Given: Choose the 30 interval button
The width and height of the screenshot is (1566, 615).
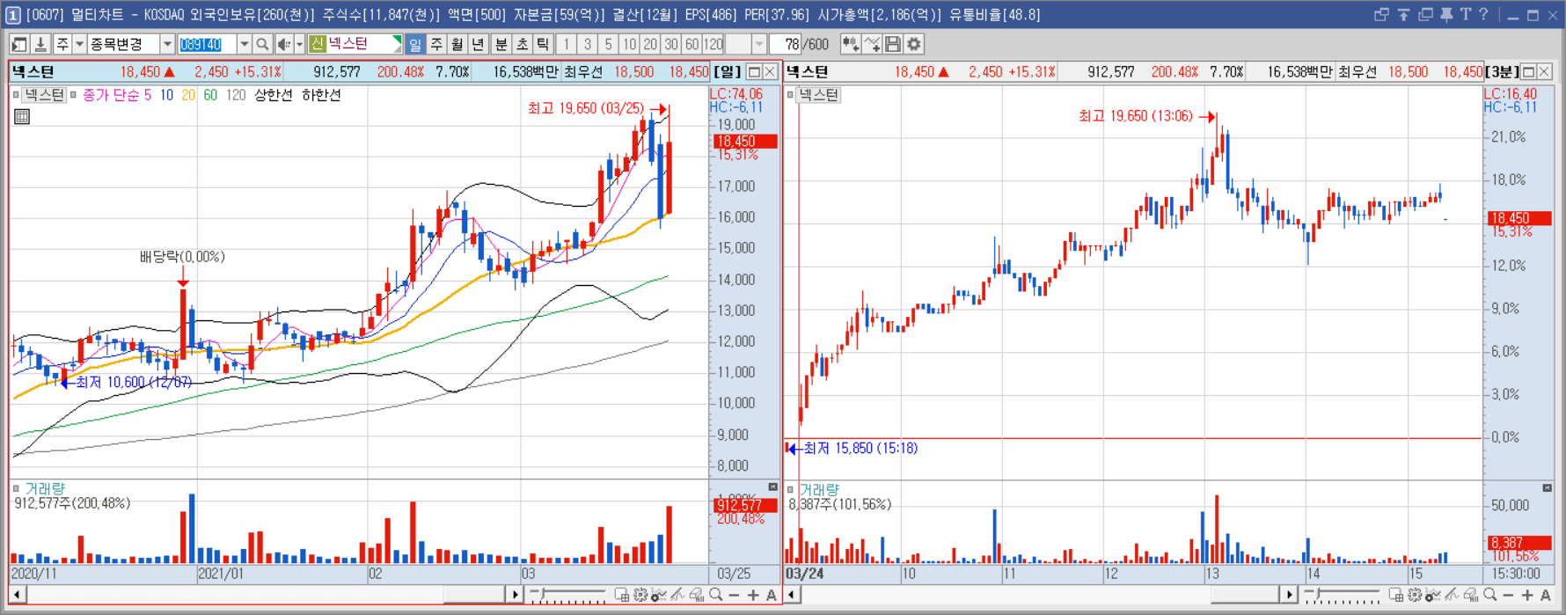Looking at the screenshot, I should point(671,44).
